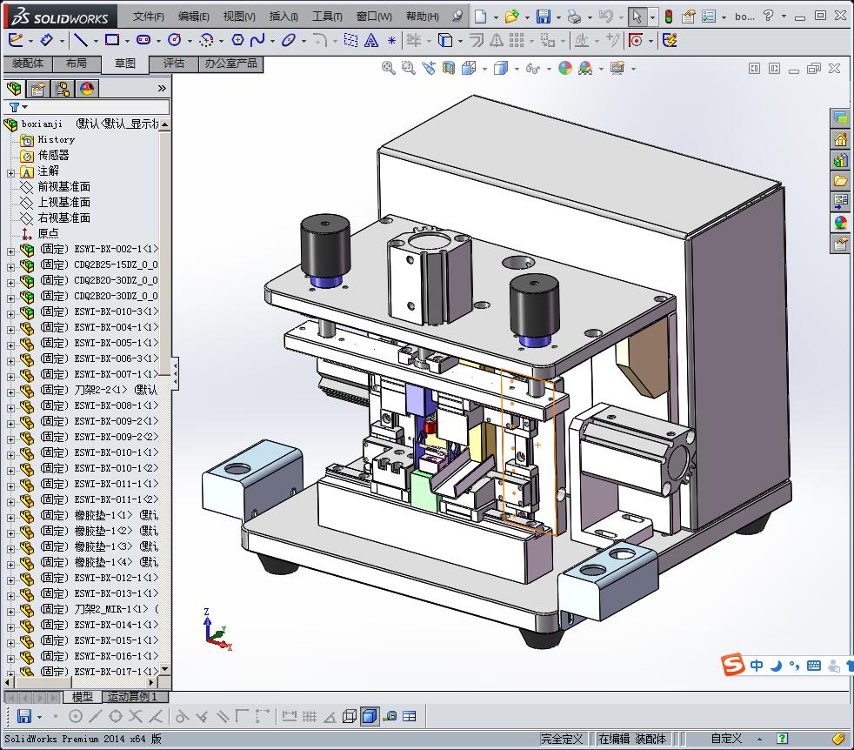Toggle shaded with edges display mode
The width and height of the screenshot is (854, 750).
pyautogui.click(x=370, y=716)
